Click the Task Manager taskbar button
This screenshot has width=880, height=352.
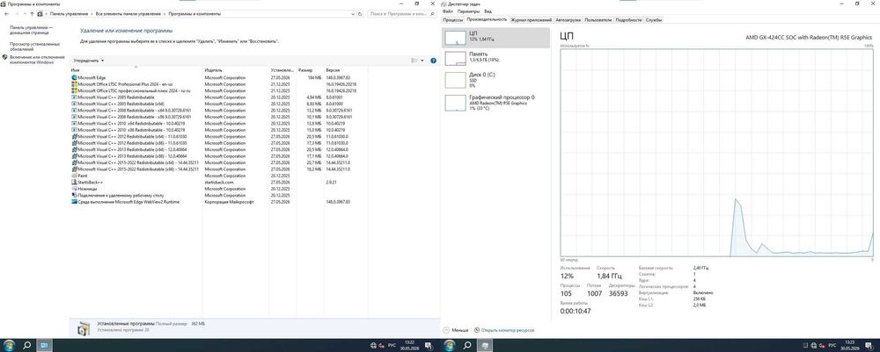(485, 345)
